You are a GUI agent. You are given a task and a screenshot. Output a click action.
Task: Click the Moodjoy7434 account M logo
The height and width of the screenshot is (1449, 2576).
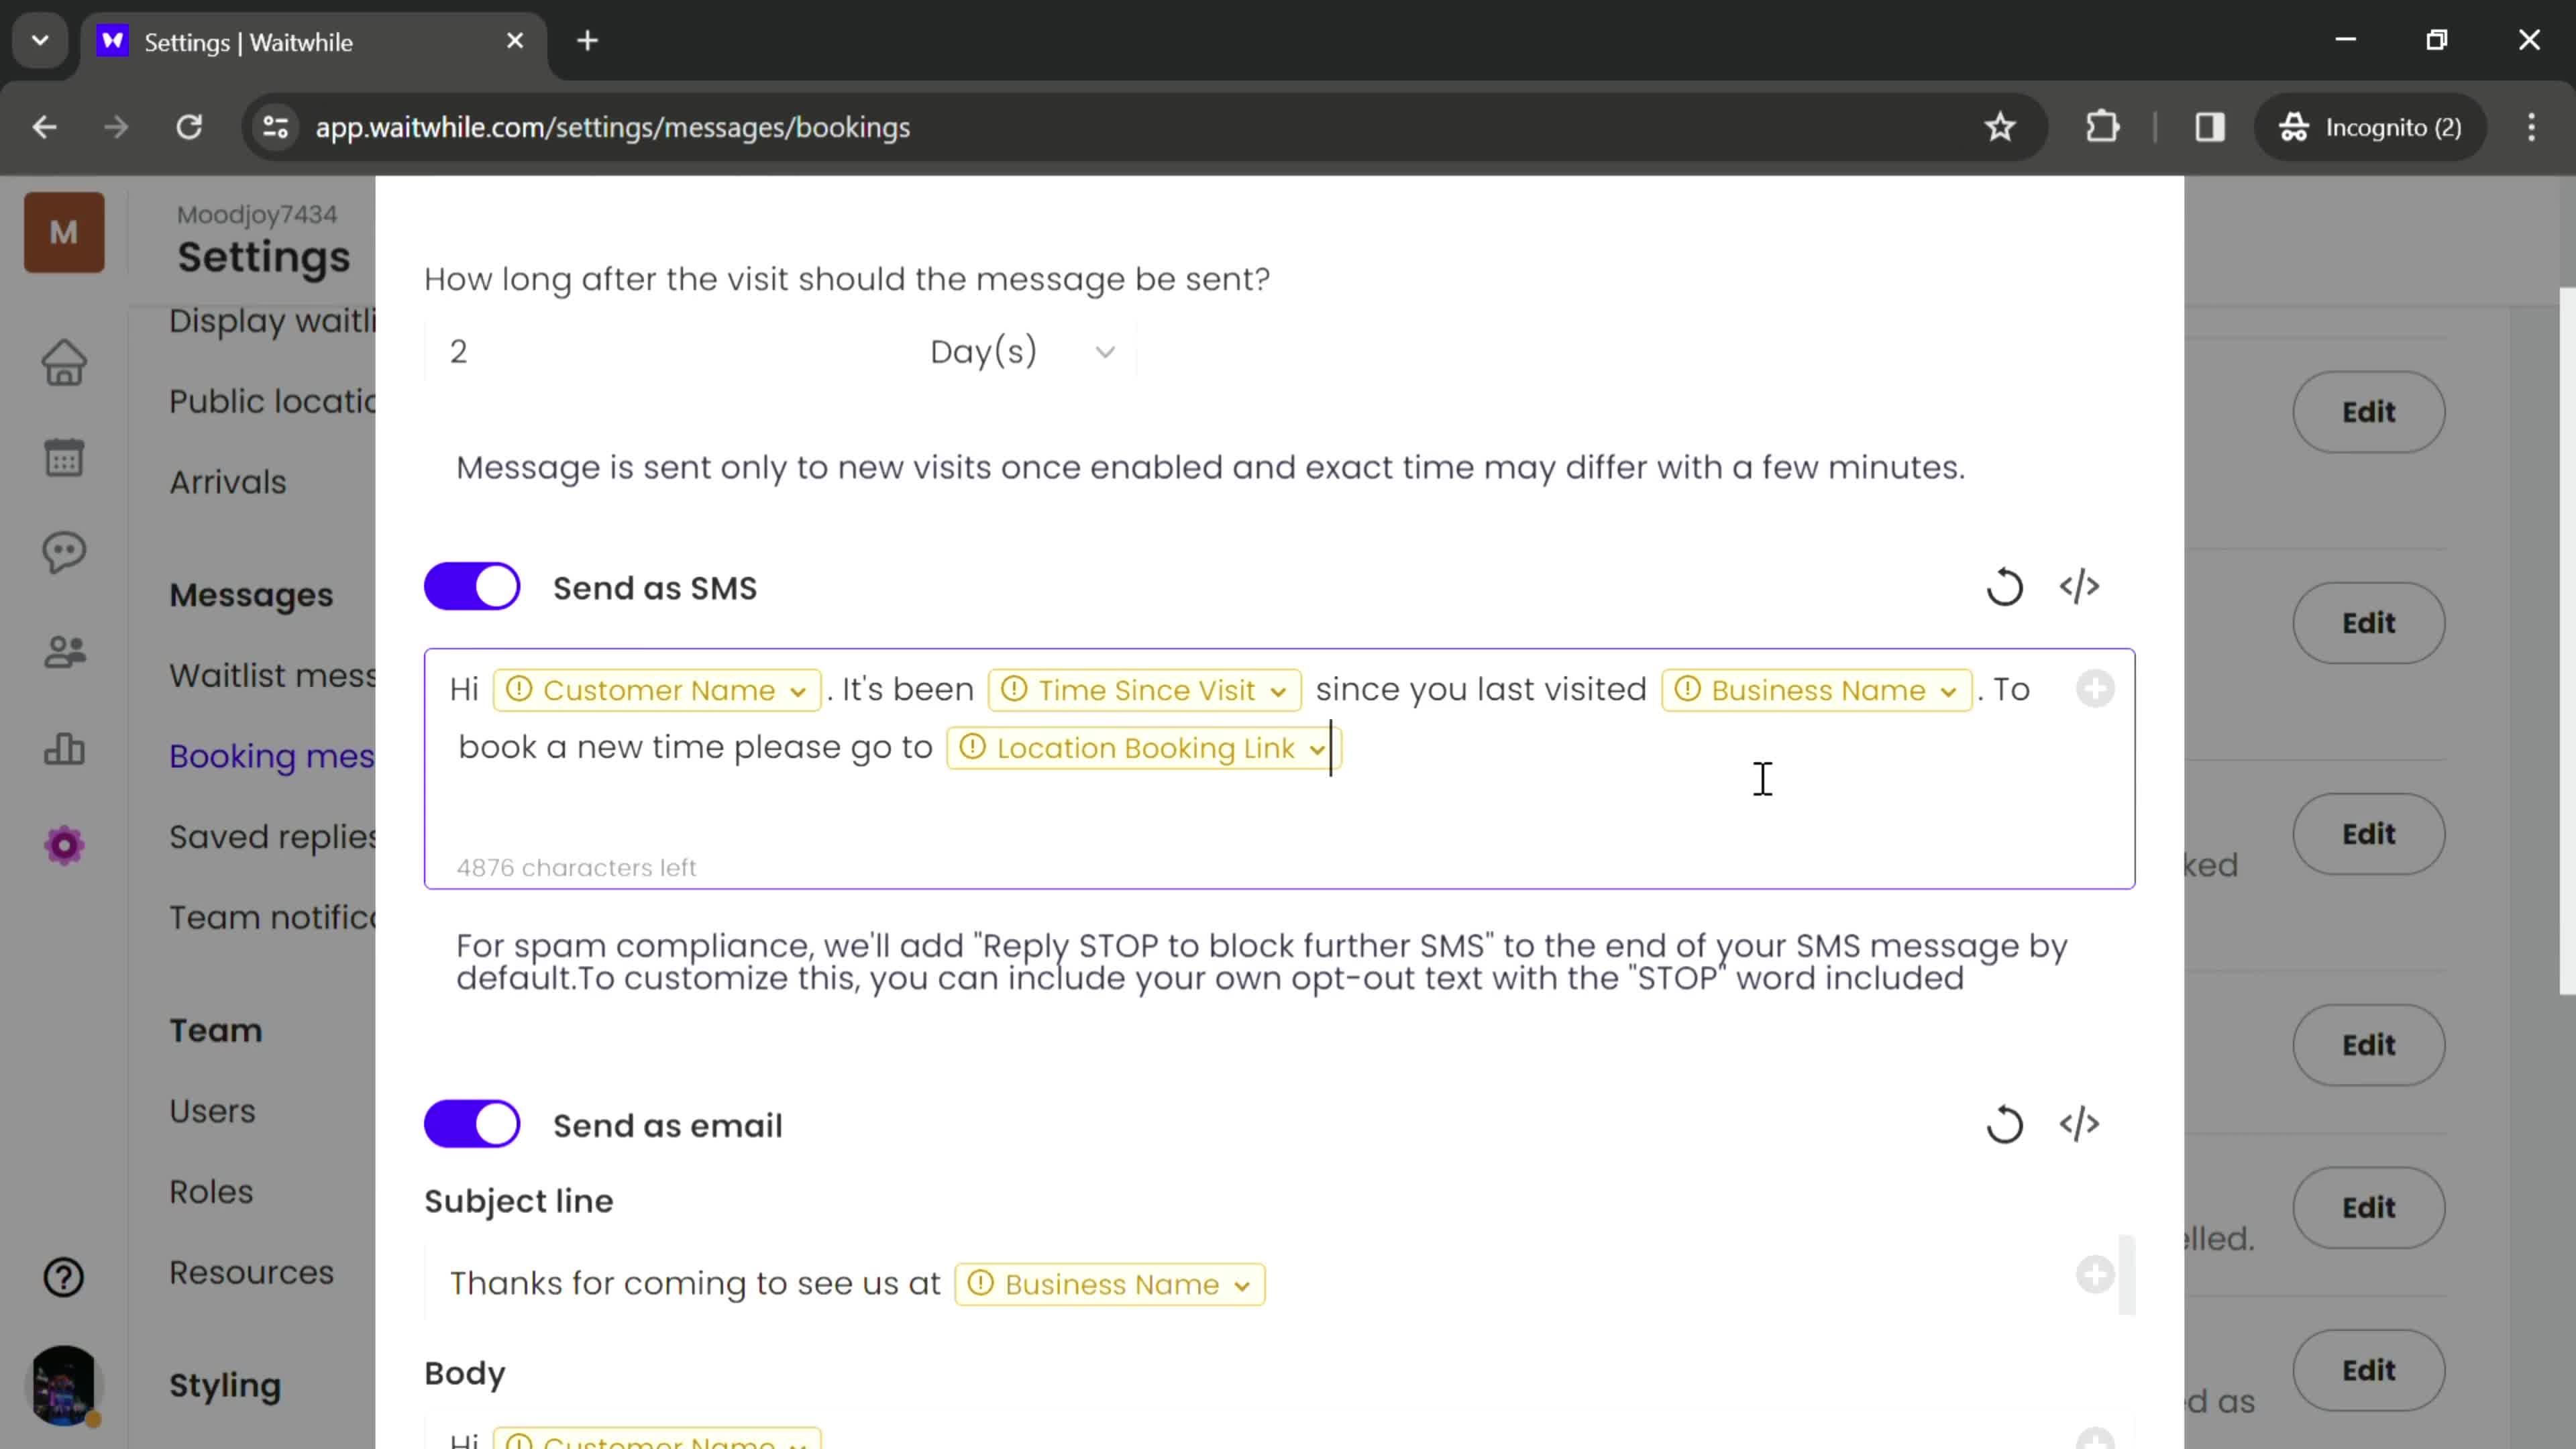tap(64, 232)
